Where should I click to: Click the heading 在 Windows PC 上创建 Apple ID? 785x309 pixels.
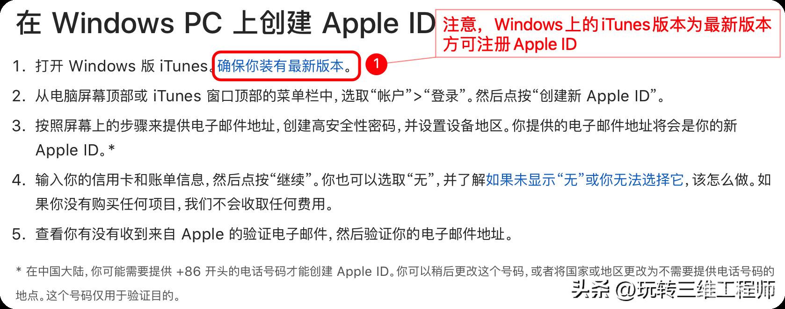226,23
